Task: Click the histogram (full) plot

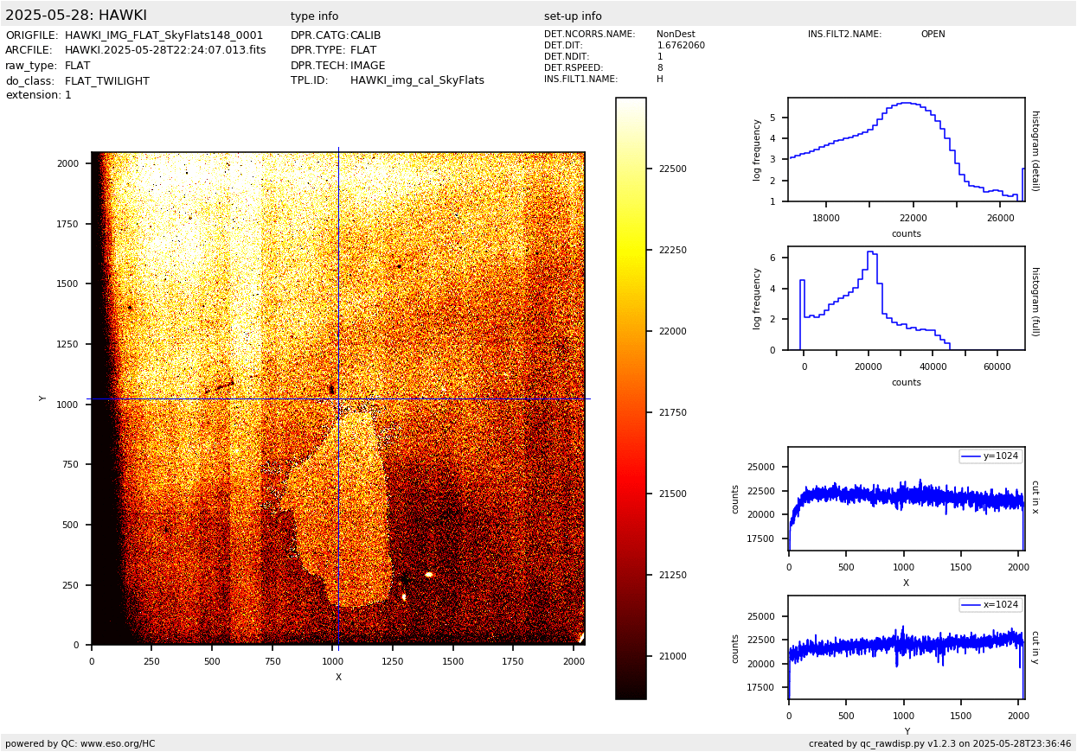Action: pos(906,298)
